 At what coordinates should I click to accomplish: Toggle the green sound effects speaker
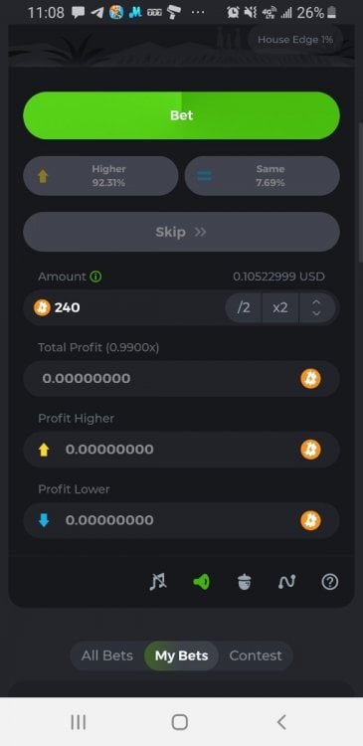point(201,582)
